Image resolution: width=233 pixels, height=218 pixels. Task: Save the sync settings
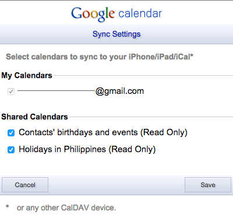[x=208, y=185]
